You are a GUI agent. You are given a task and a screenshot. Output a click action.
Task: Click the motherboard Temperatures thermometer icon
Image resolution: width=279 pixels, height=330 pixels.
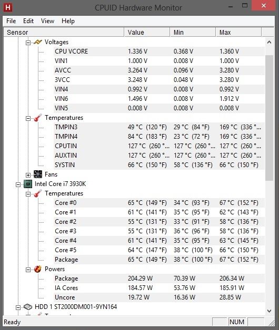[38, 118]
